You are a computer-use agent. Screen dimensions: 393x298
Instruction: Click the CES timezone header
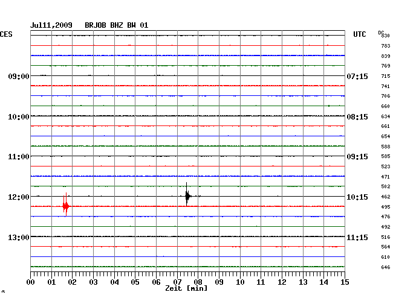click(x=6, y=34)
